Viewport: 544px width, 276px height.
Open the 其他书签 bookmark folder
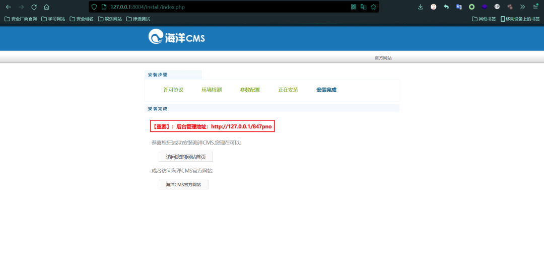click(484, 19)
